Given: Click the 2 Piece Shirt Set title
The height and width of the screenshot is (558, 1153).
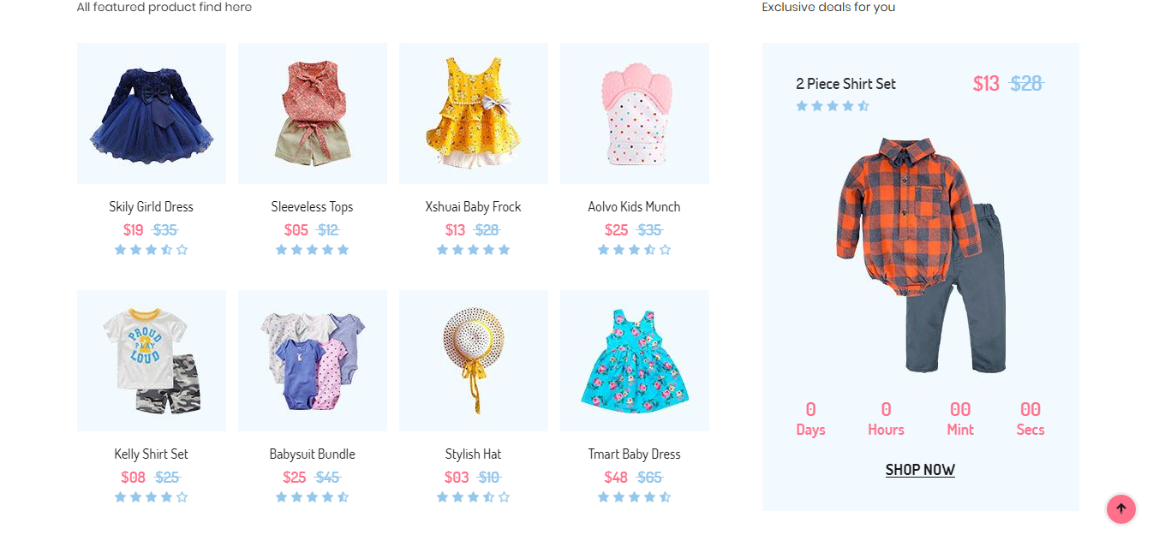Looking at the screenshot, I should (x=845, y=84).
